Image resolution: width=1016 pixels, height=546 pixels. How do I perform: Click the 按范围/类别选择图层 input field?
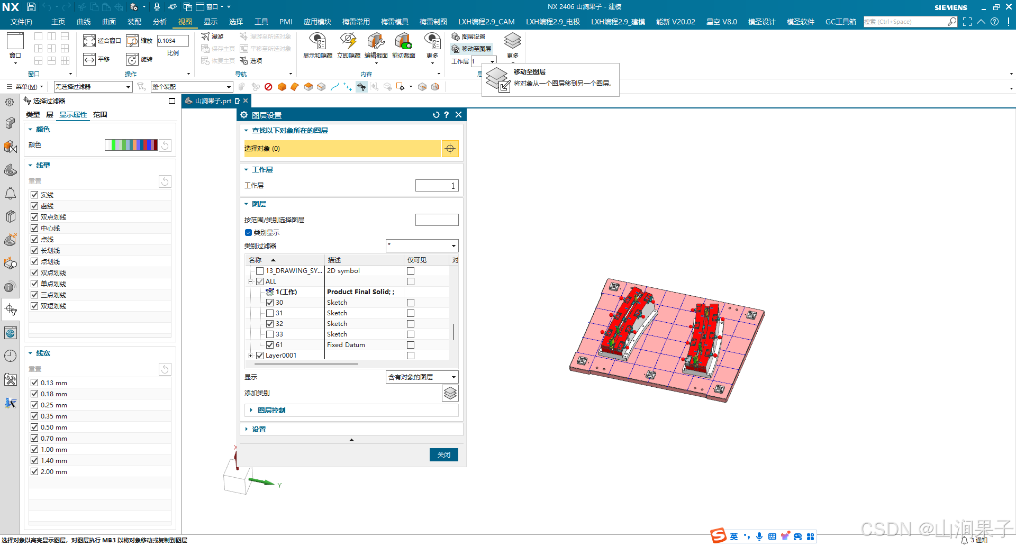(437, 220)
